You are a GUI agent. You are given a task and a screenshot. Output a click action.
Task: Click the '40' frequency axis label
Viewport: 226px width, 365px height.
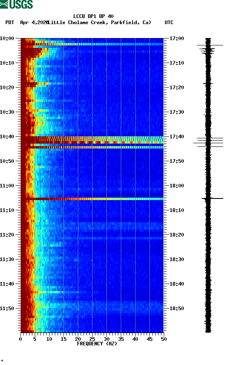(135, 339)
